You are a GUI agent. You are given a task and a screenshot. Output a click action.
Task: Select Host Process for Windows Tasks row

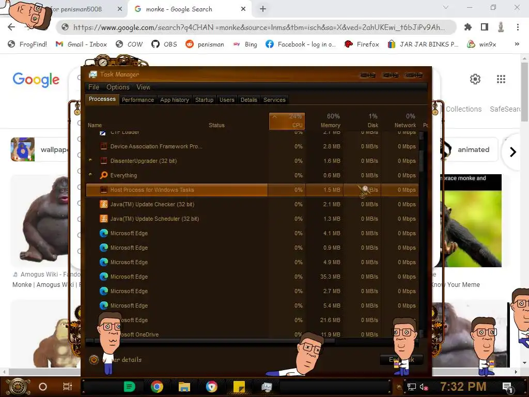point(252,190)
